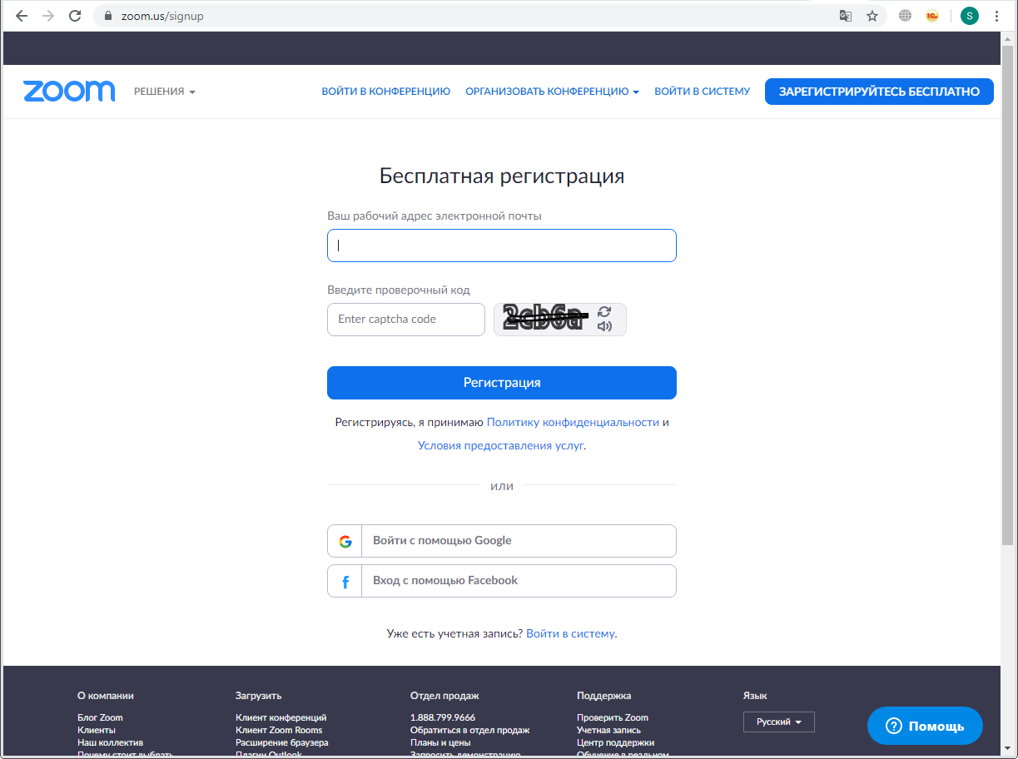
Task: Open the globe extension icon
Action: [906, 16]
